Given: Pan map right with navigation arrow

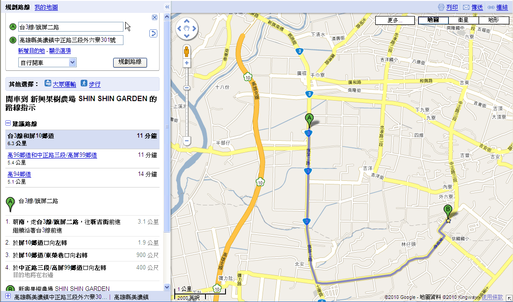Looking at the screenshot, I should (194, 29).
